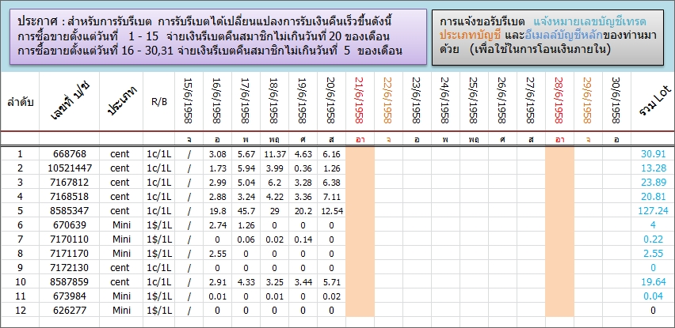Click red date header 28/6/1958
Viewport: 675px width, 328px height.
(x=559, y=101)
